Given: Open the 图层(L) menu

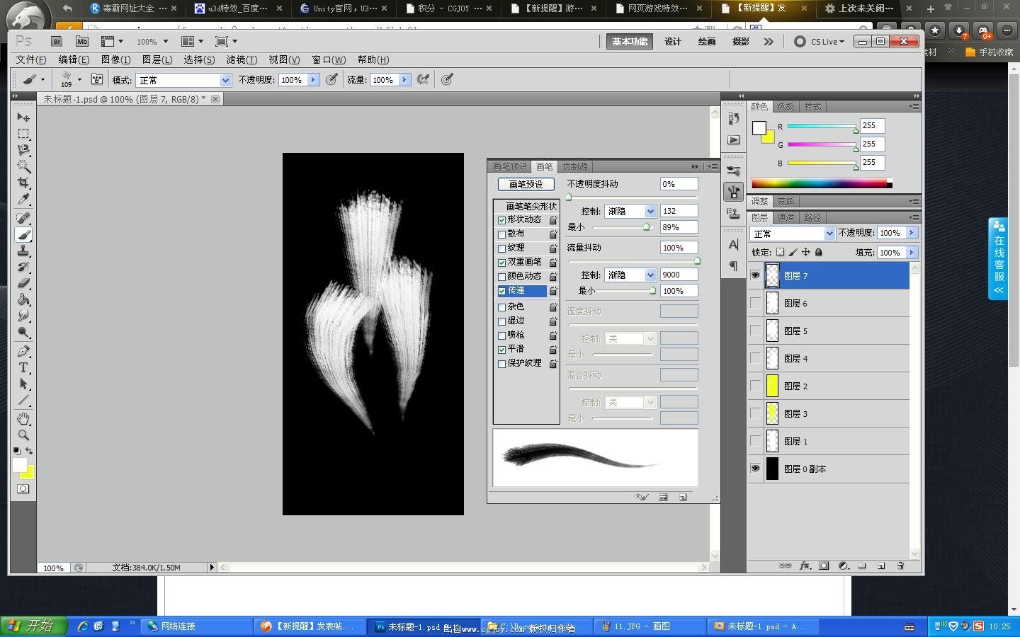Looking at the screenshot, I should [x=157, y=59].
